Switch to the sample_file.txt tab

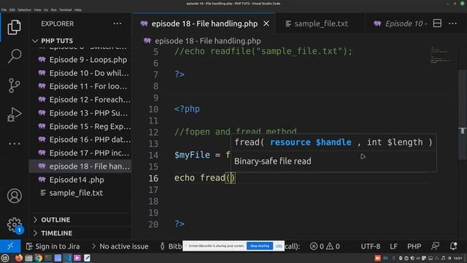point(320,23)
